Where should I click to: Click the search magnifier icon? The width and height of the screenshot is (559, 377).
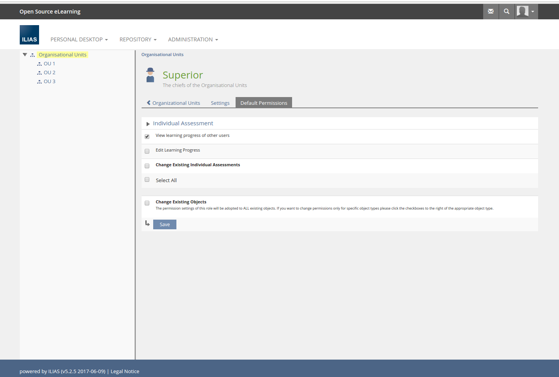tap(506, 12)
